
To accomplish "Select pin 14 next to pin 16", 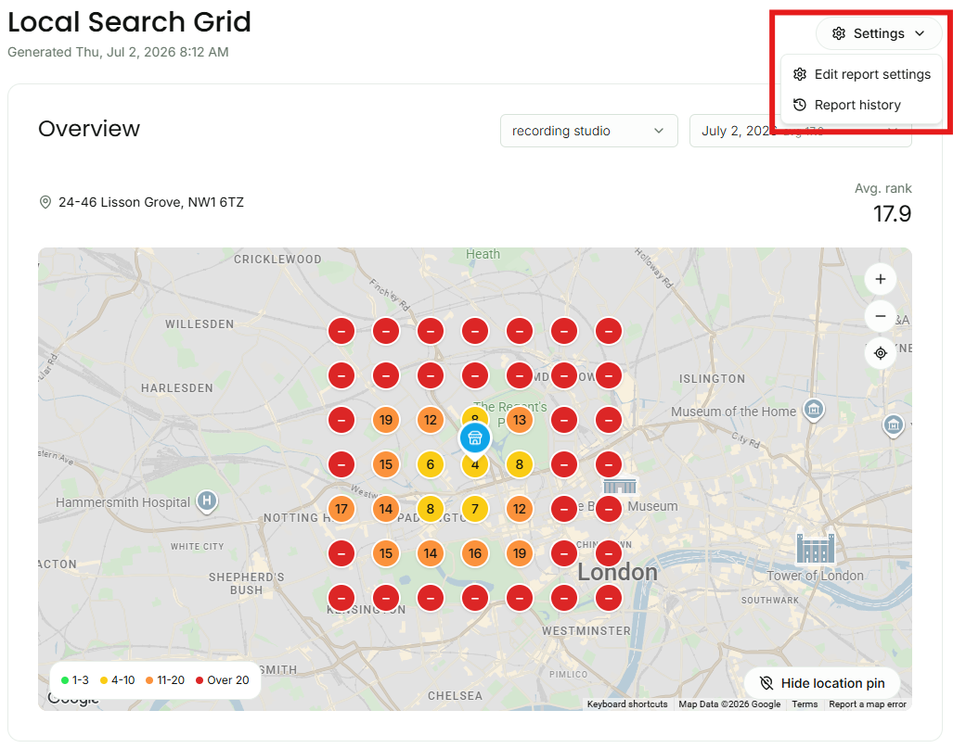I will coord(431,553).
